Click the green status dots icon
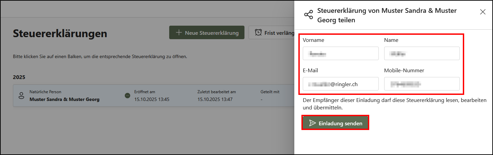 [x=127, y=96]
